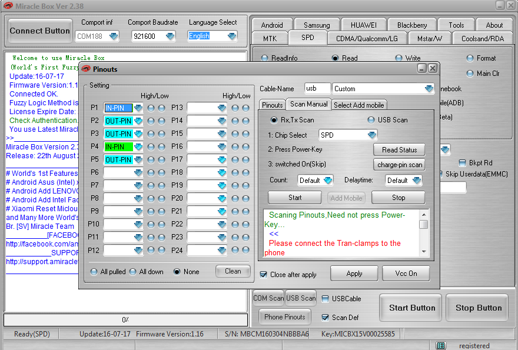The height and width of the screenshot is (350, 518).
Task: Click the charge-pin scan button
Action: pyautogui.click(x=399, y=165)
